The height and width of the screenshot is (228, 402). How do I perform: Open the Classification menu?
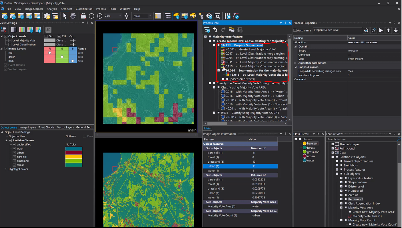tap(84, 9)
